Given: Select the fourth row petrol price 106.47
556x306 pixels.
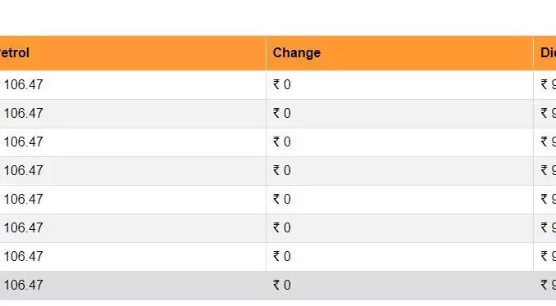Looking at the screenshot, I should [x=23, y=170].
